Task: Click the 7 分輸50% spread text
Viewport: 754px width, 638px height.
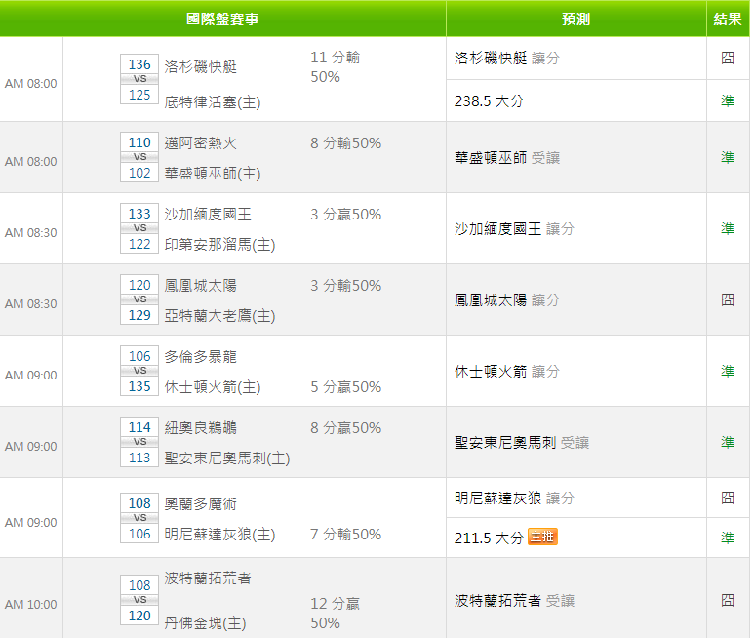Action: (x=345, y=534)
